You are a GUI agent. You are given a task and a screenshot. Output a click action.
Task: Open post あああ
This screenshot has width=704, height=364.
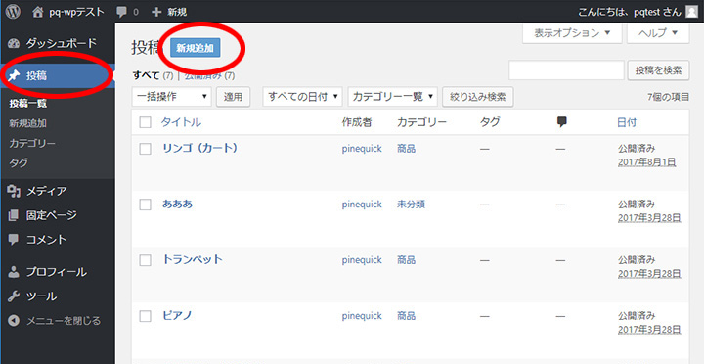[x=177, y=204]
